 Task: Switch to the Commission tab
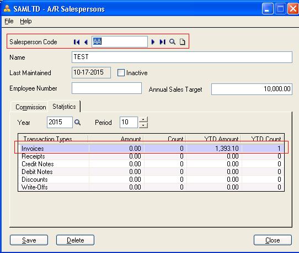pyautogui.click(x=31, y=107)
